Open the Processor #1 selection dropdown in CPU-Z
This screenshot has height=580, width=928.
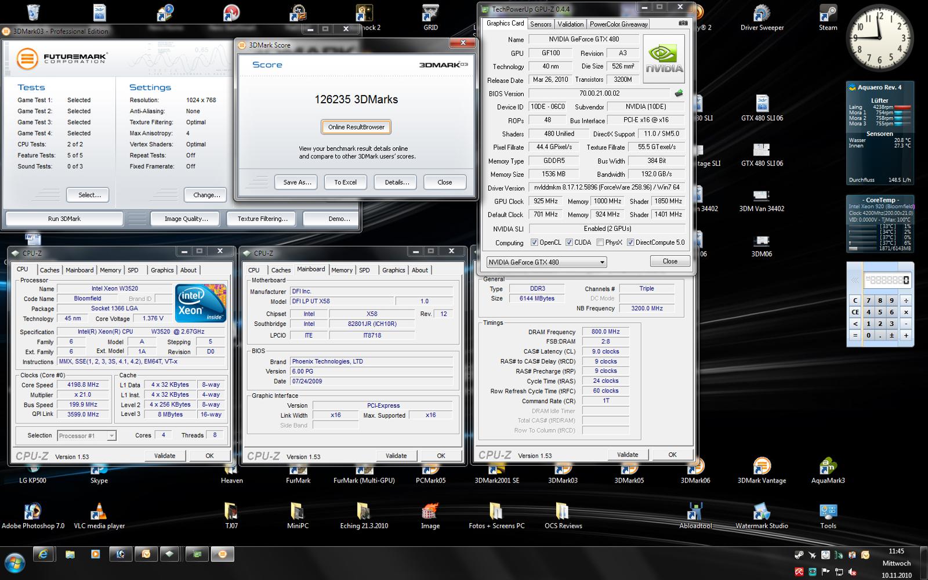tap(111, 436)
